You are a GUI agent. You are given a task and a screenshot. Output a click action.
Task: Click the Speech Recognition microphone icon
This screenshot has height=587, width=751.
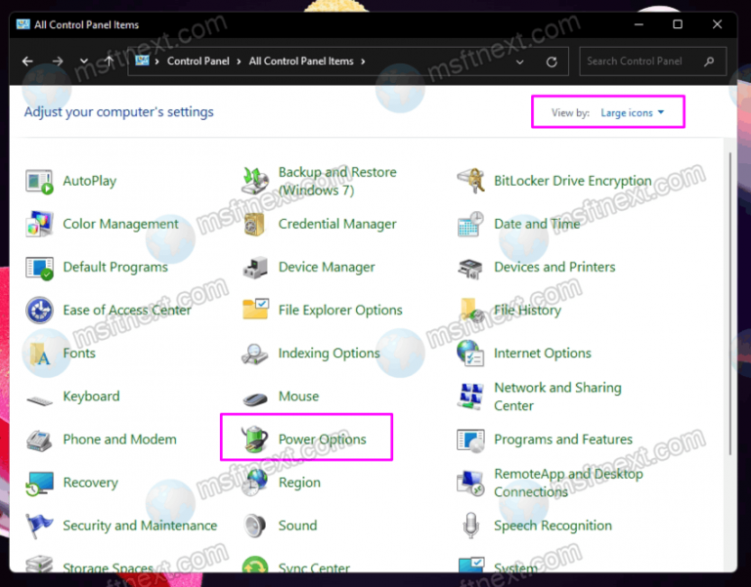click(470, 525)
